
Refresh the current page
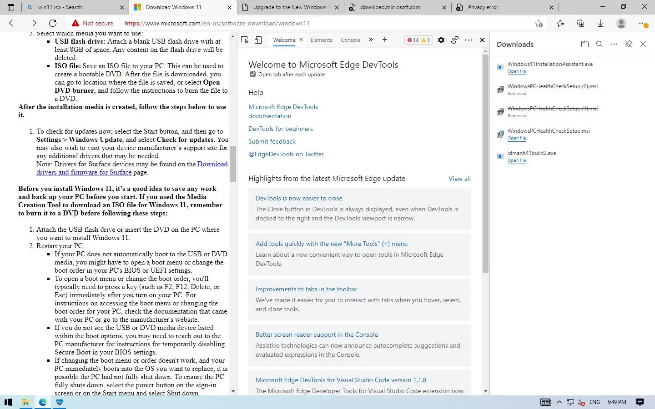click(x=53, y=23)
